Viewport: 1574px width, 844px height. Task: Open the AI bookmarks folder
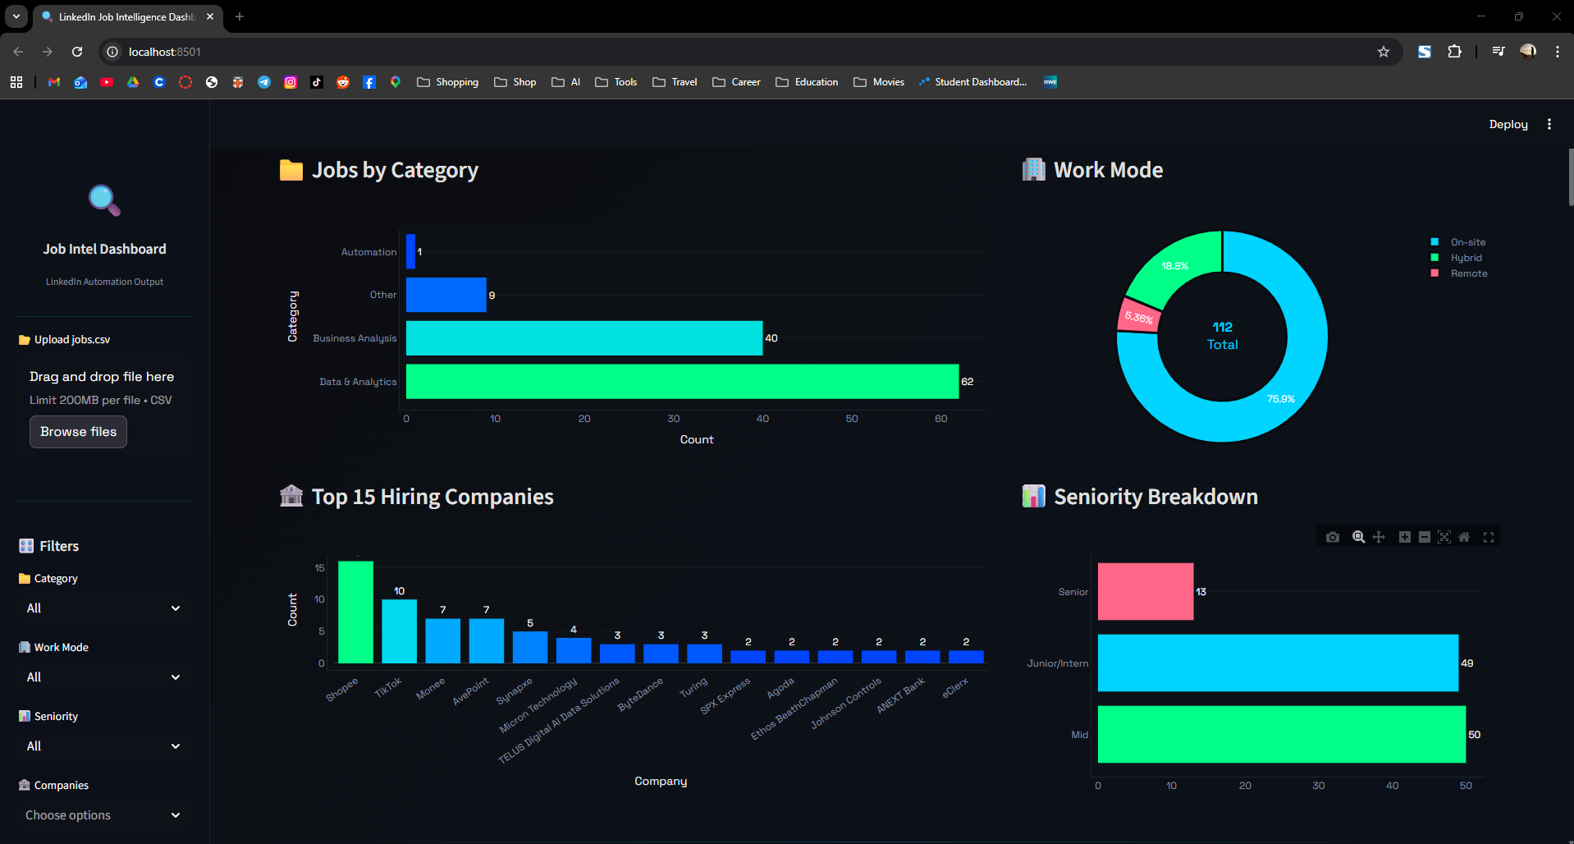coord(566,82)
